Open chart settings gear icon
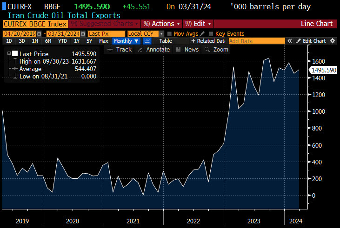The width and height of the screenshot is (340, 228). coord(333,41)
